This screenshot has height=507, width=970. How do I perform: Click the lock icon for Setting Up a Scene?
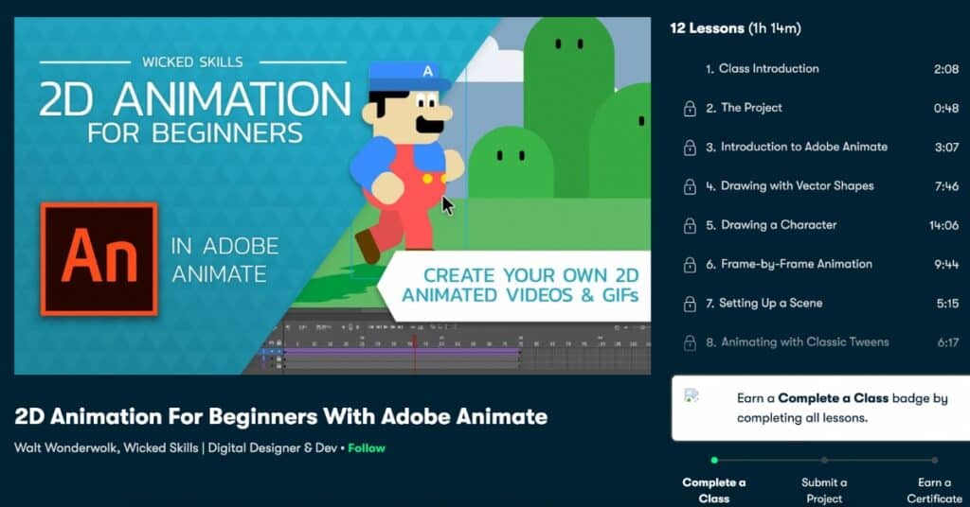pyautogui.click(x=690, y=304)
